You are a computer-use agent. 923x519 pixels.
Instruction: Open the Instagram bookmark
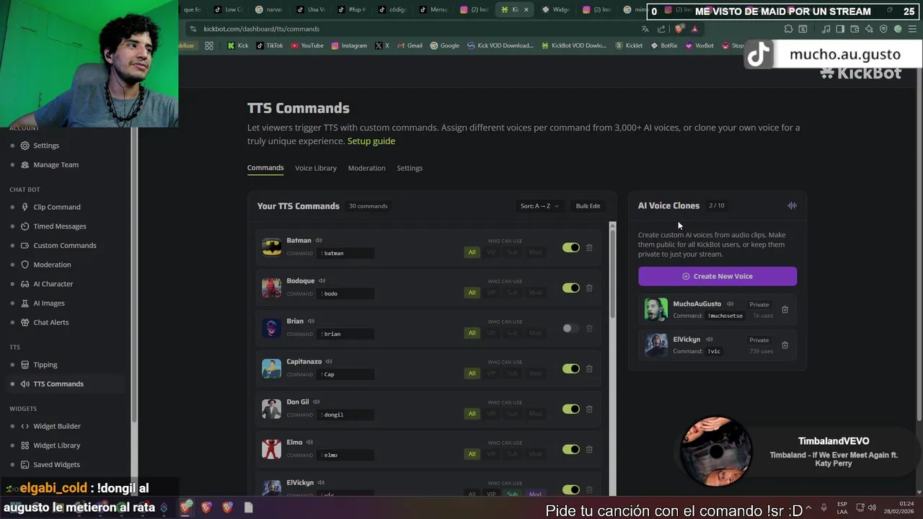(349, 45)
